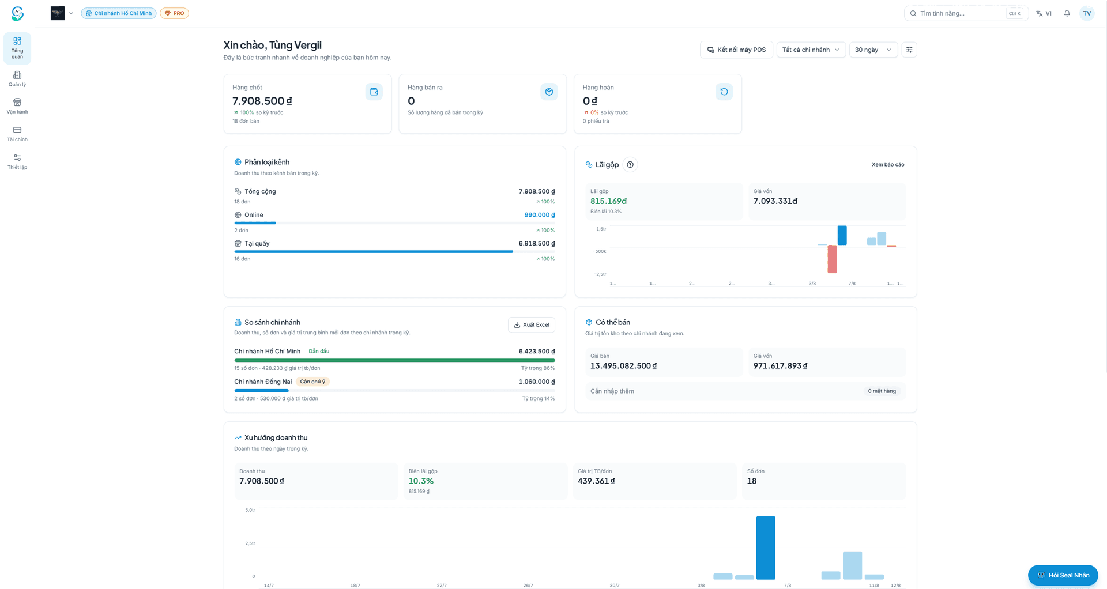
Task: Open the Quản lý sidebar section
Action: coord(17,79)
